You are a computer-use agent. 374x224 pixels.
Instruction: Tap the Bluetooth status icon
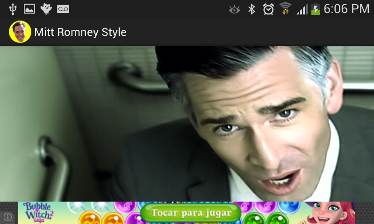pyautogui.click(x=252, y=9)
